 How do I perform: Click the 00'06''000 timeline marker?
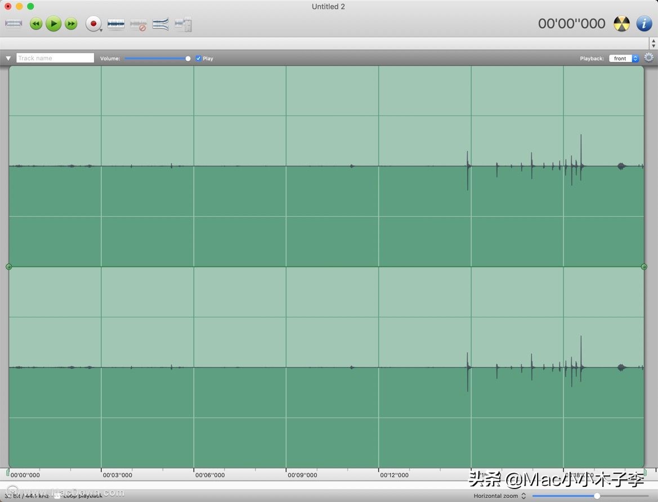(210, 475)
